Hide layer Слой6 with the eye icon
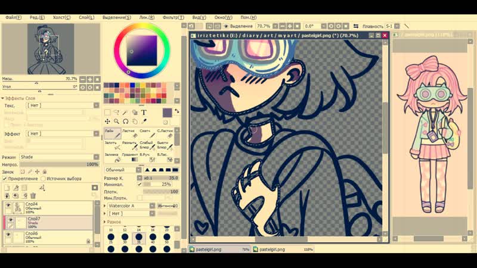 (8, 235)
